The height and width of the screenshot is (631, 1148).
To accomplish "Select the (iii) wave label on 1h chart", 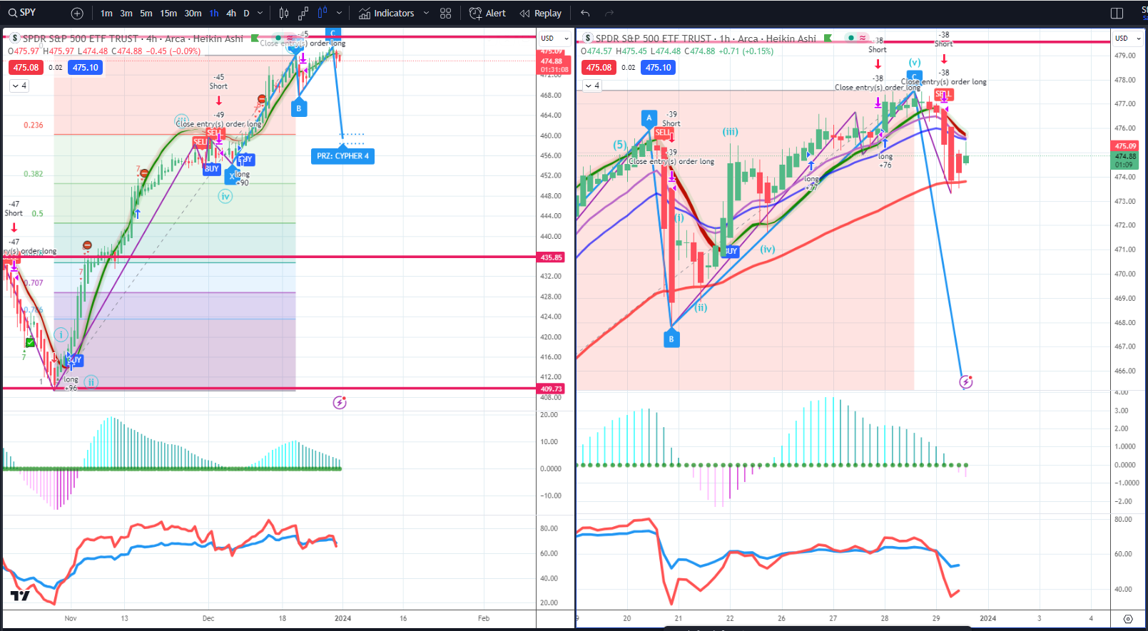I will coord(730,132).
